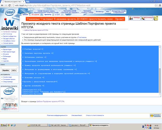Click the Powered by MediaWiki badge
The width and height of the screenshot is (162, 130).
tap(155, 116)
